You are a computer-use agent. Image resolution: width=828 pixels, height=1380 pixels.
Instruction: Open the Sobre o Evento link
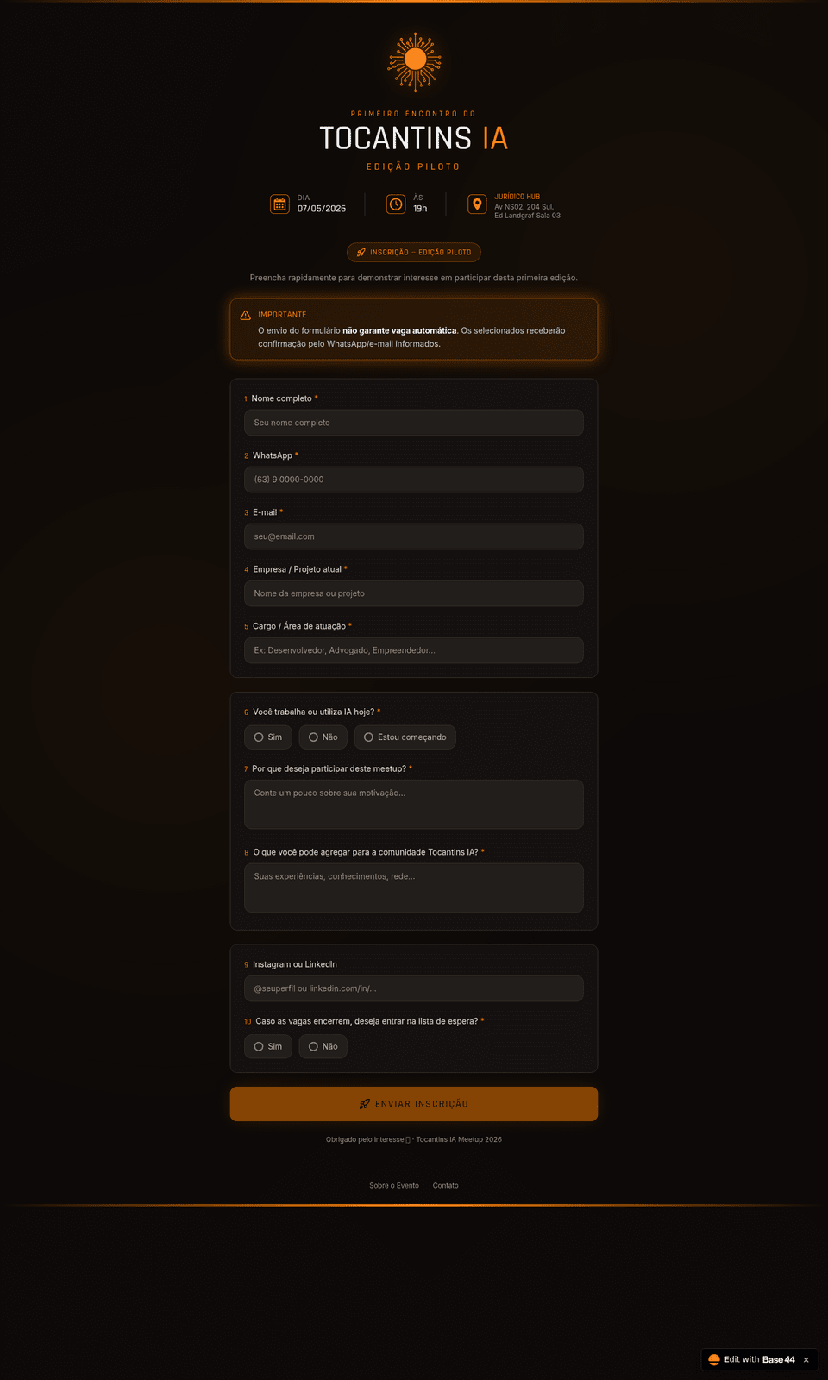tap(394, 1186)
